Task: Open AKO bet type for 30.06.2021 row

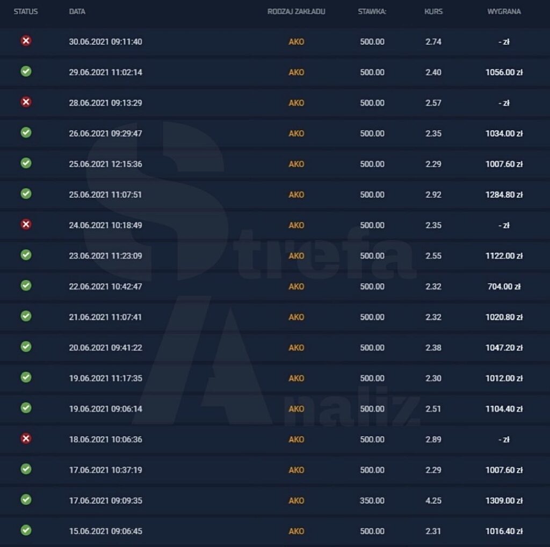Action: tap(296, 42)
